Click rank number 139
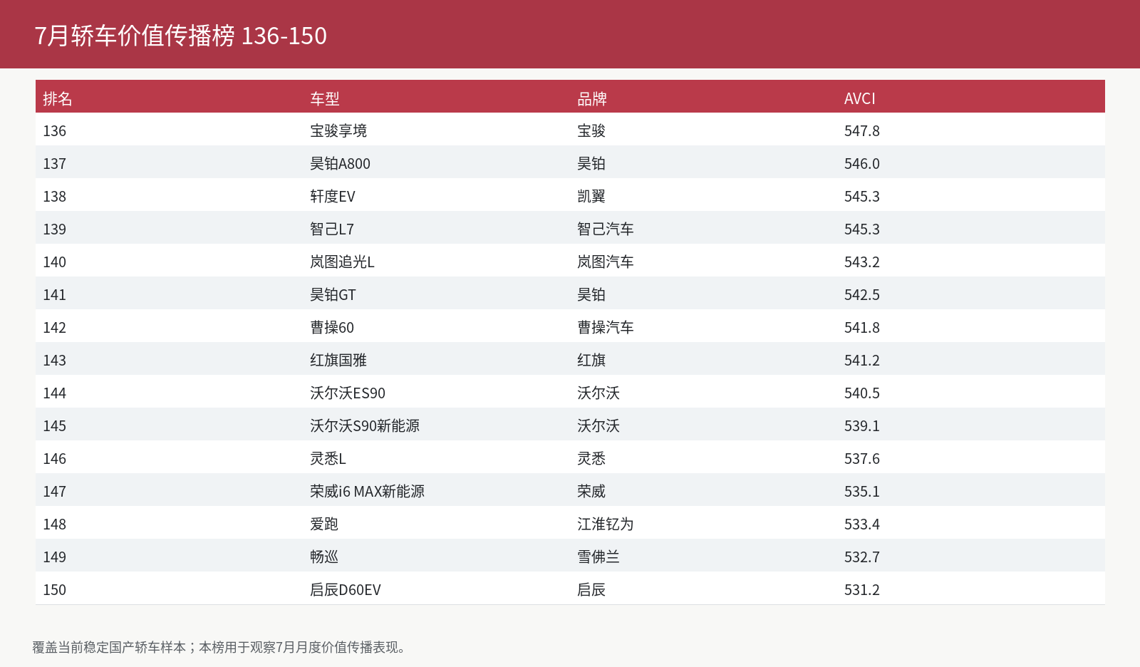The image size is (1140, 667). tap(54, 229)
